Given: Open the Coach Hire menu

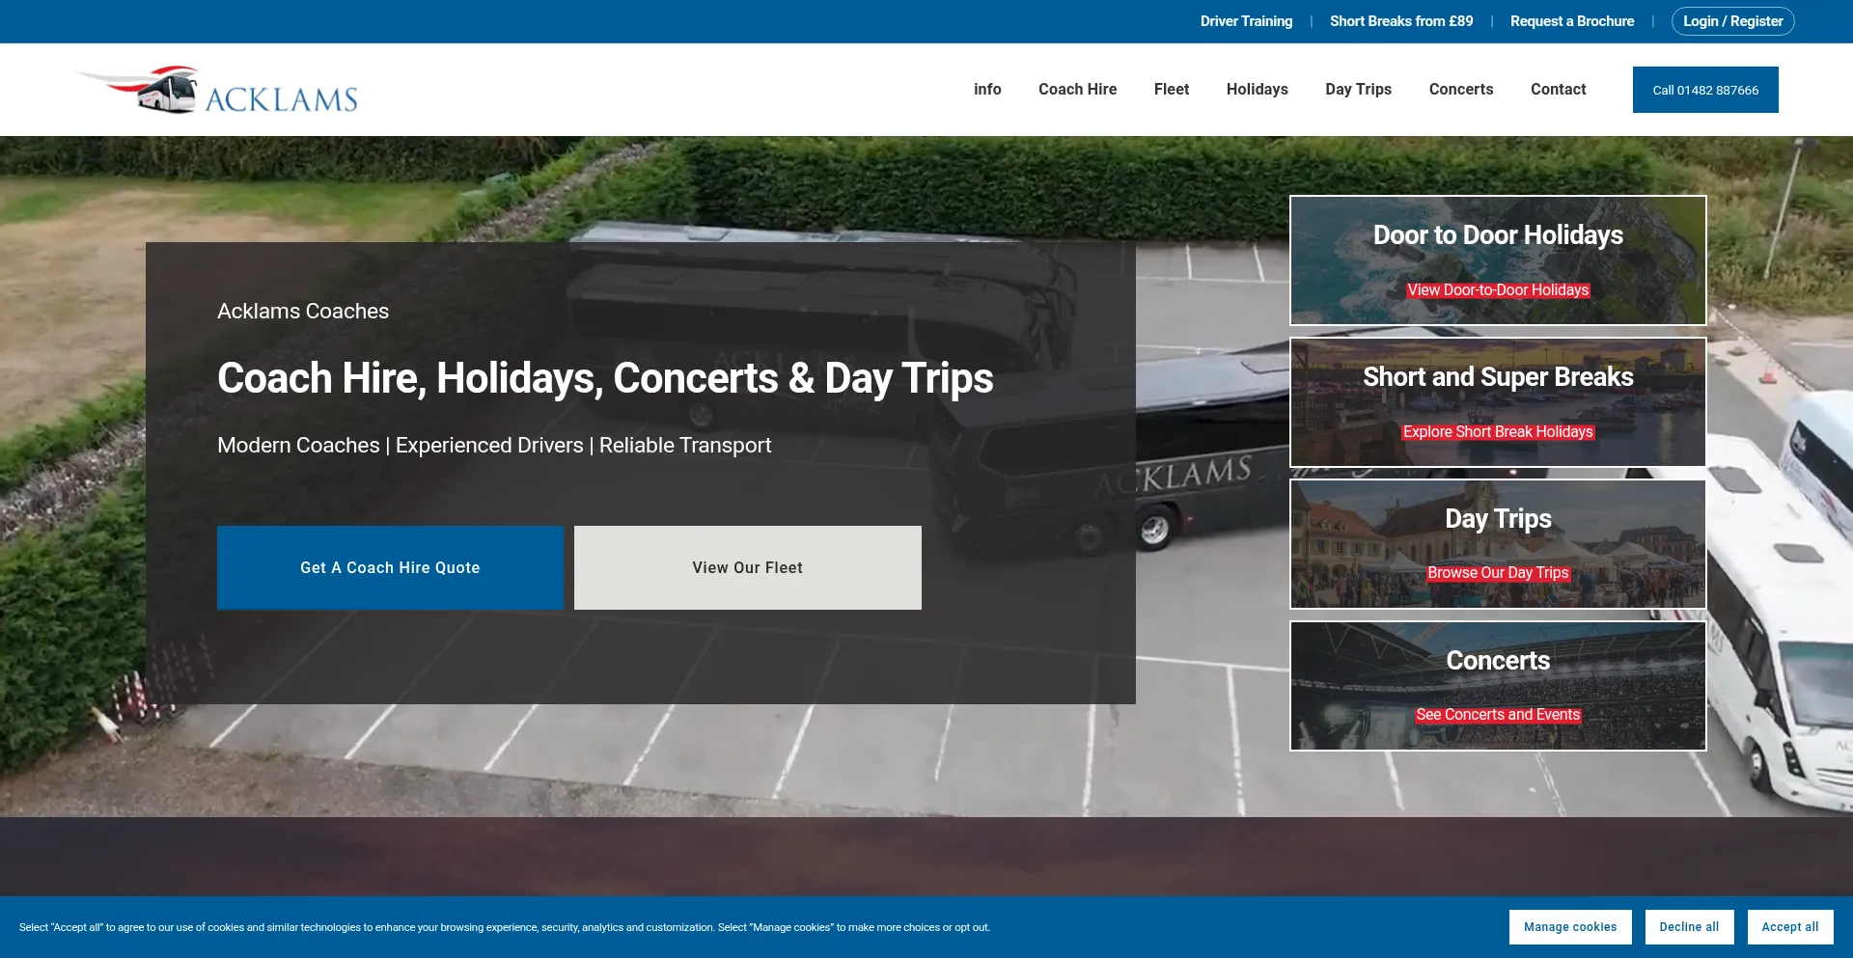Looking at the screenshot, I should click(x=1077, y=90).
